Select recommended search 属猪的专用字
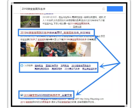This screenshot has width=136, height=108. coord(52,66)
